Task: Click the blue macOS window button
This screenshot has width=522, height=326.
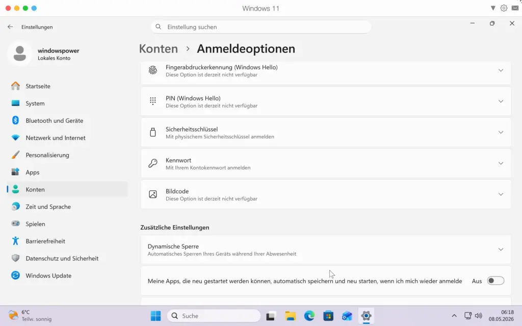Action: [x=34, y=8]
